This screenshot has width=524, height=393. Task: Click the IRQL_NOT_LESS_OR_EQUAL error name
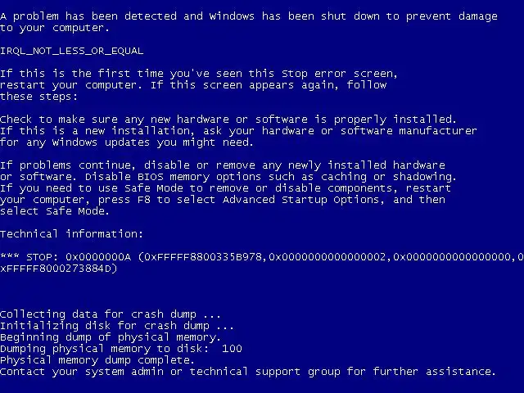[71, 51]
